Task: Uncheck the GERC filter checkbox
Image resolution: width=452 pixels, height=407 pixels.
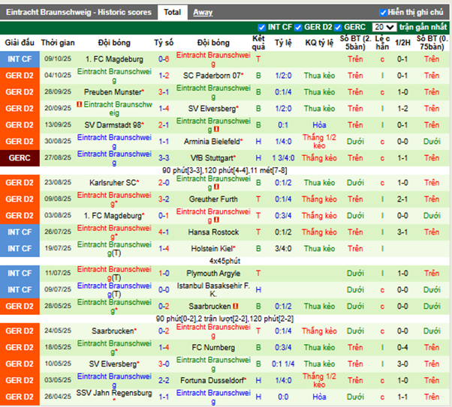Action: tap(338, 27)
